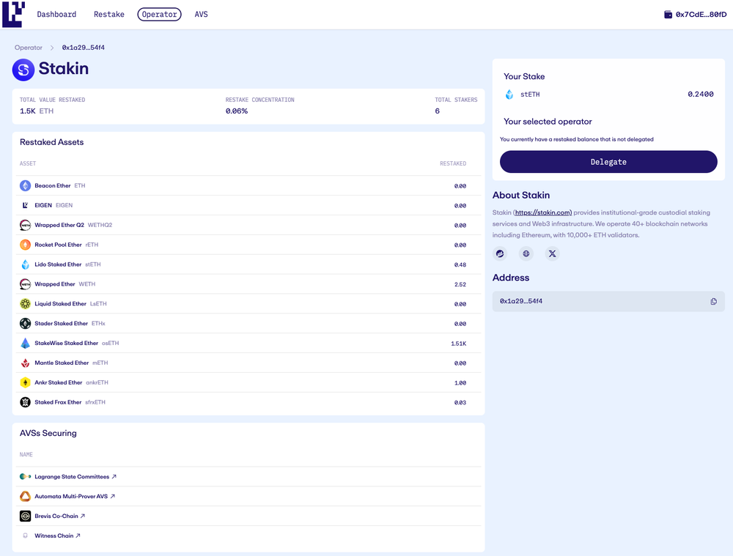This screenshot has width=733, height=556.
Task: Open Stakin's X social profile icon
Action: pyautogui.click(x=552, y=253)
